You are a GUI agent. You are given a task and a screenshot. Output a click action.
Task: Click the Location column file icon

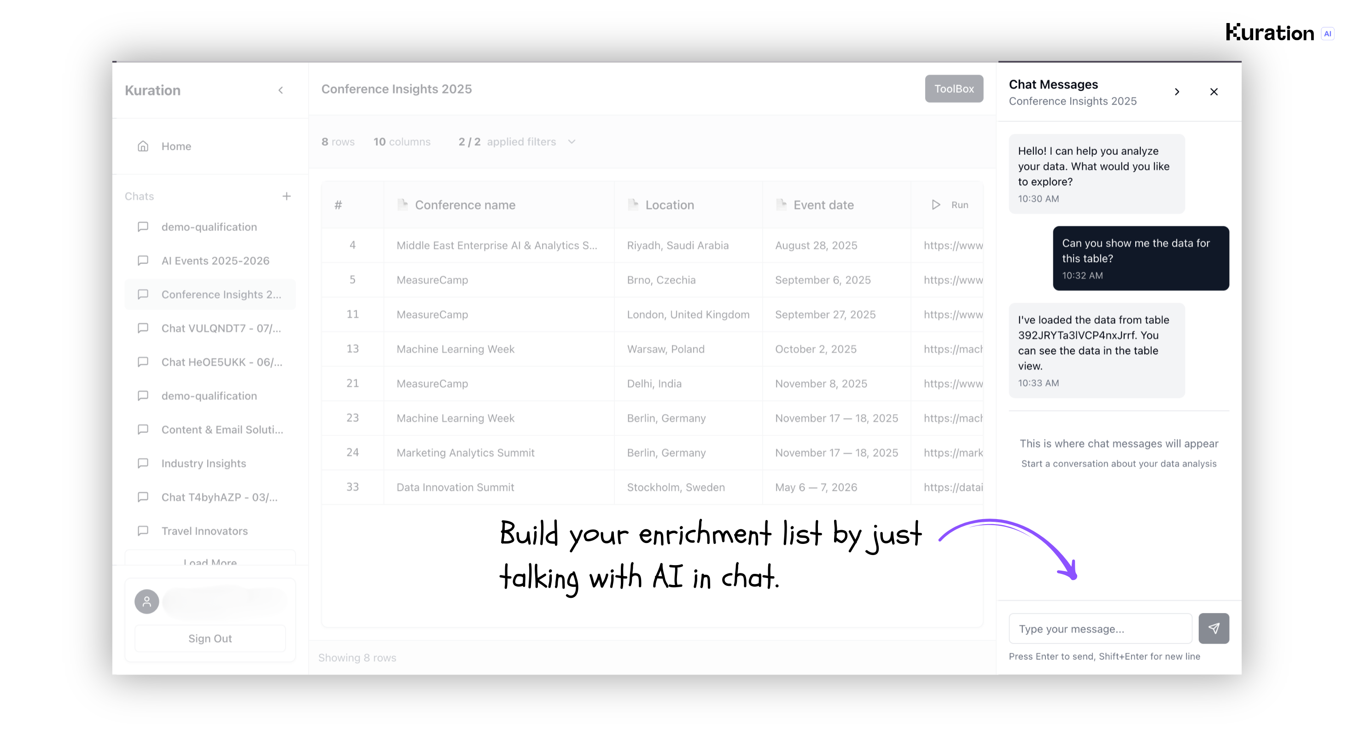(633, 204)
